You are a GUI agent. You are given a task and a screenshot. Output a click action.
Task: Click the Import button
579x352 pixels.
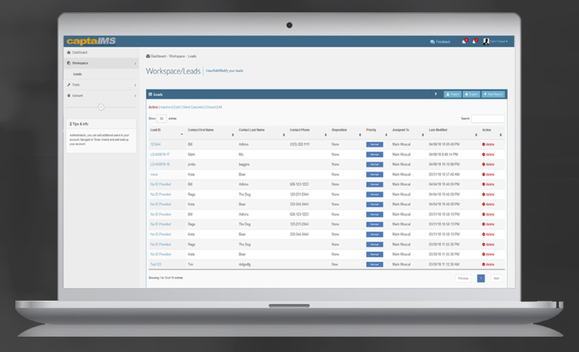point(452,94)
